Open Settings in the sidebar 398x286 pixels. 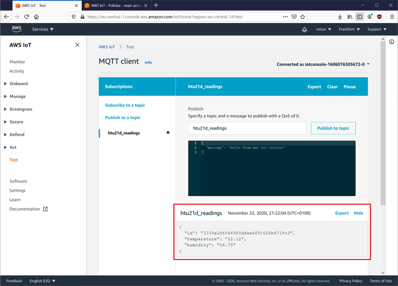(18, 190)
